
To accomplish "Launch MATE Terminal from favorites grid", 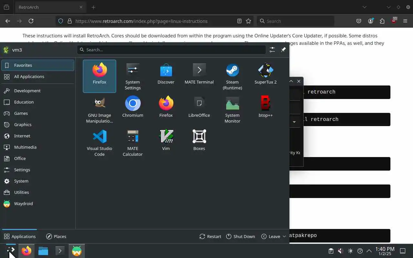I will (x=199, y=76).
